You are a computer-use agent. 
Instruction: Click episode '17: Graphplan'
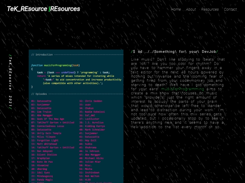click(x=40, y=159)
